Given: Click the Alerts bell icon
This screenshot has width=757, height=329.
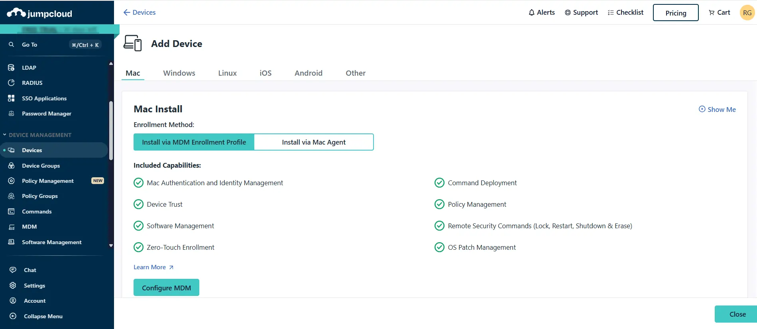Looking at the screenshot, I should 531,13.
